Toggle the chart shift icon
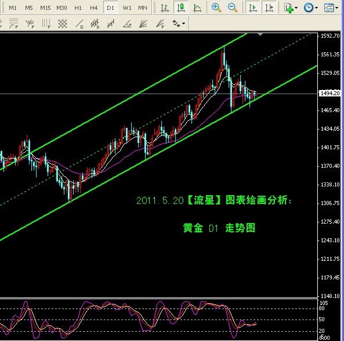The height and width of the screenshot is (341, 344). [269, 8]
